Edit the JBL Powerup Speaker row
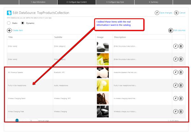 (x=175, y=72)
